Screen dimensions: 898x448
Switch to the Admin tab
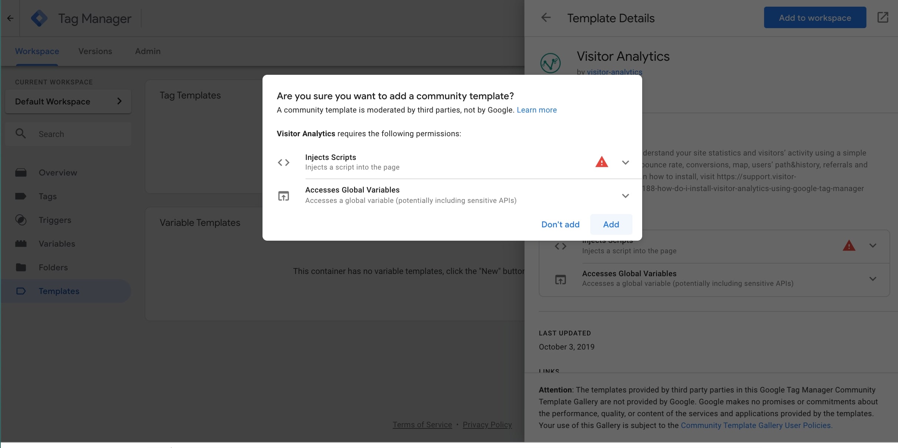[x=148, y=51]
